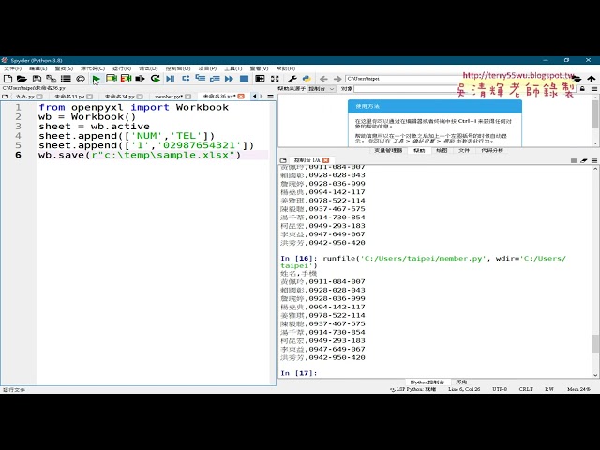Switch to 繪图 plots pane tab
600x450 pixels.
pyautogui.click(x=442, y=150)
